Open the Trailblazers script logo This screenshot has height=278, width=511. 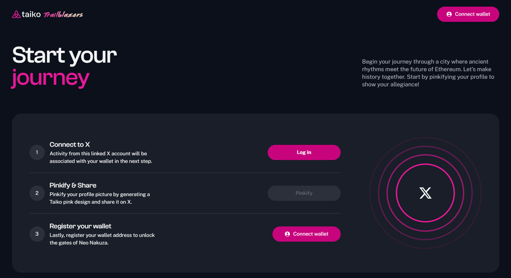pyautogui.click(x=63, y=15)
